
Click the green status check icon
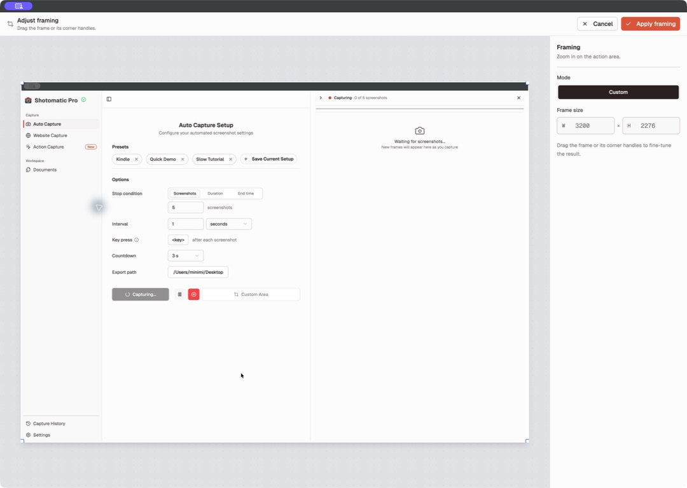pyautogui.click(x=84, y=100)
